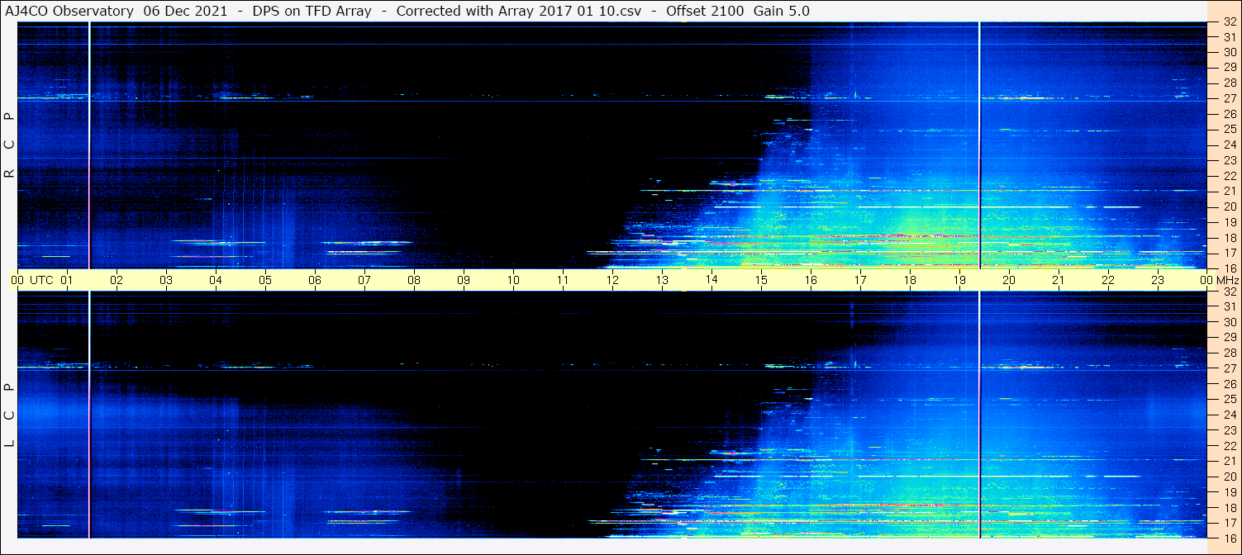Select the 03 hour tick label

(166, 281)
